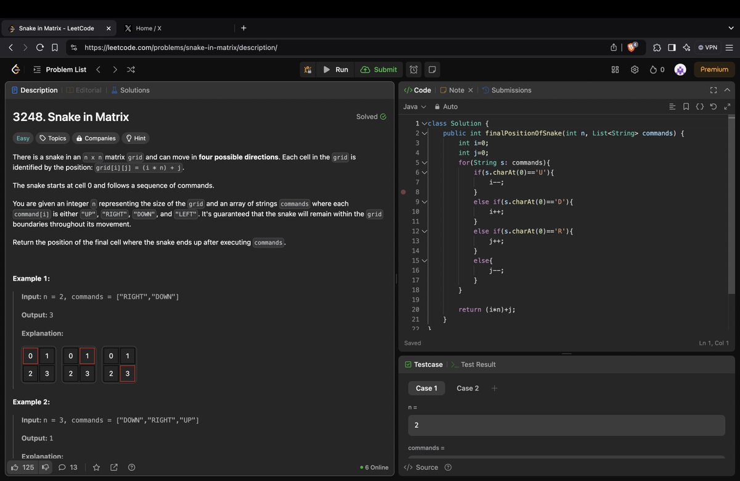The width and height of the screenshot is (740, 481).
Task: Open the Note tab
Action: [x=452, y=90]
